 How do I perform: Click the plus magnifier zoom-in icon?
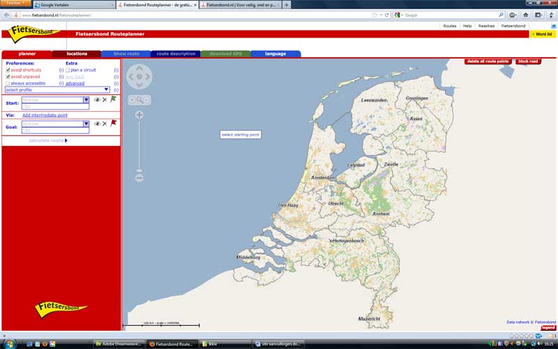pos(132,100)
